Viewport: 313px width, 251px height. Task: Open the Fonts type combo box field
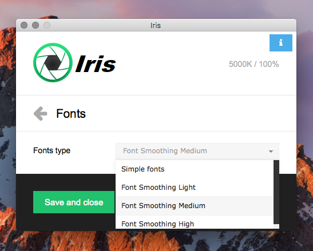point(197,151)
